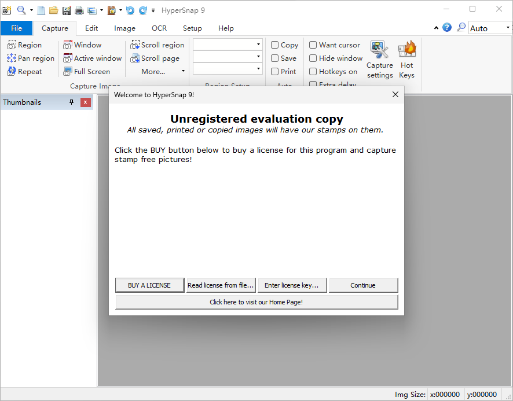Expand the More... capture options dropdown
This screenshot has height=401, width=513.
(x=163, y=72)
